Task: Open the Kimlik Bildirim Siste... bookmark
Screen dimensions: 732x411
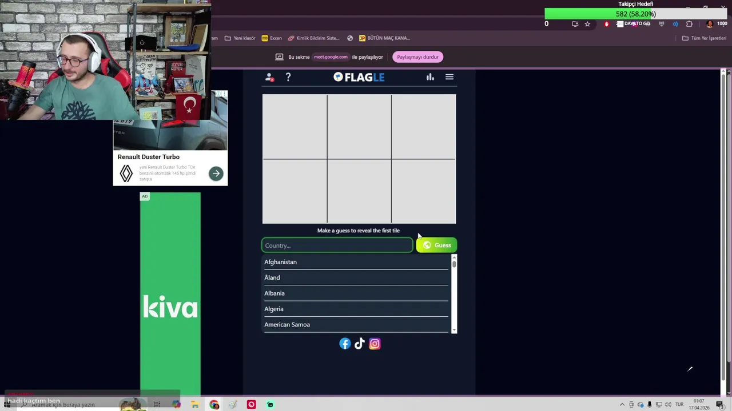Action: click(314, 38)
